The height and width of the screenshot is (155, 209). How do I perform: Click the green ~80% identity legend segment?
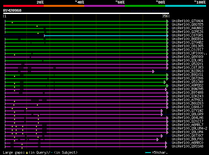point(145,6)
